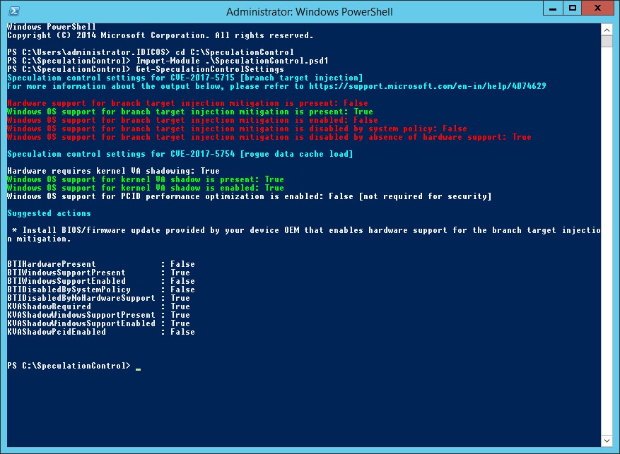Click the Administrator: Windows PowerShell title bar
Screen dimensions: 620x454
309,12
